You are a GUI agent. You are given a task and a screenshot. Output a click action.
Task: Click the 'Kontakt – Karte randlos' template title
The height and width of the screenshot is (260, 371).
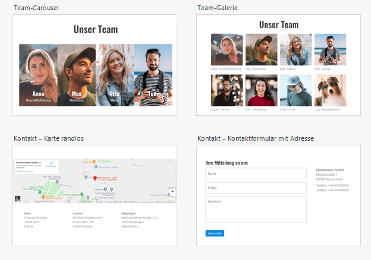[x=49, y=138]
